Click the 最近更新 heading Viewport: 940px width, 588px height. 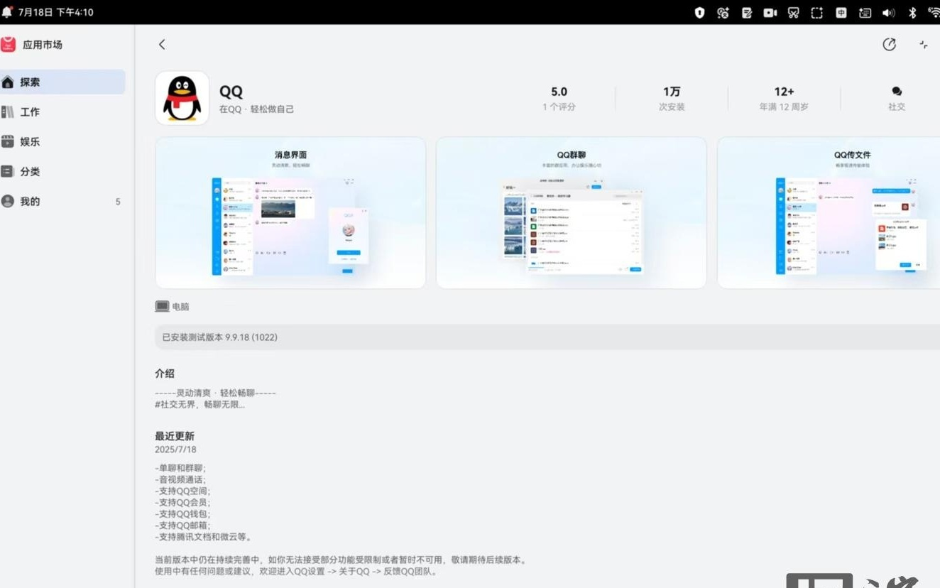click(x=175, y=436)
